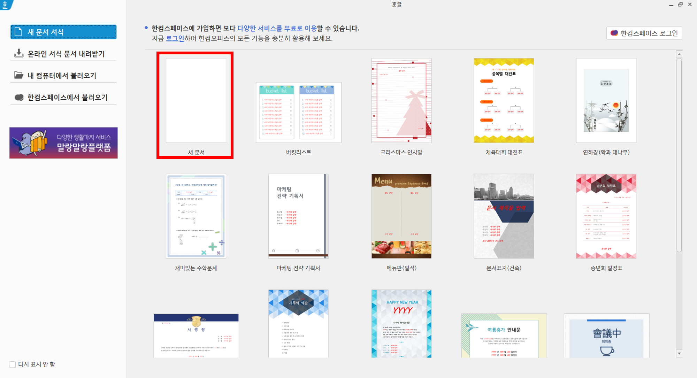Click the Hancom Space logo in the login button
This screenshot has height=378, width=697.
614,33
